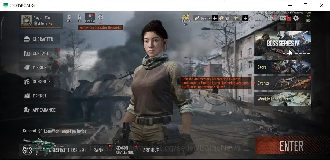Check the Wi-Fi signal indicator
Screen dimensions: 330x160
(x=308, y=17)
